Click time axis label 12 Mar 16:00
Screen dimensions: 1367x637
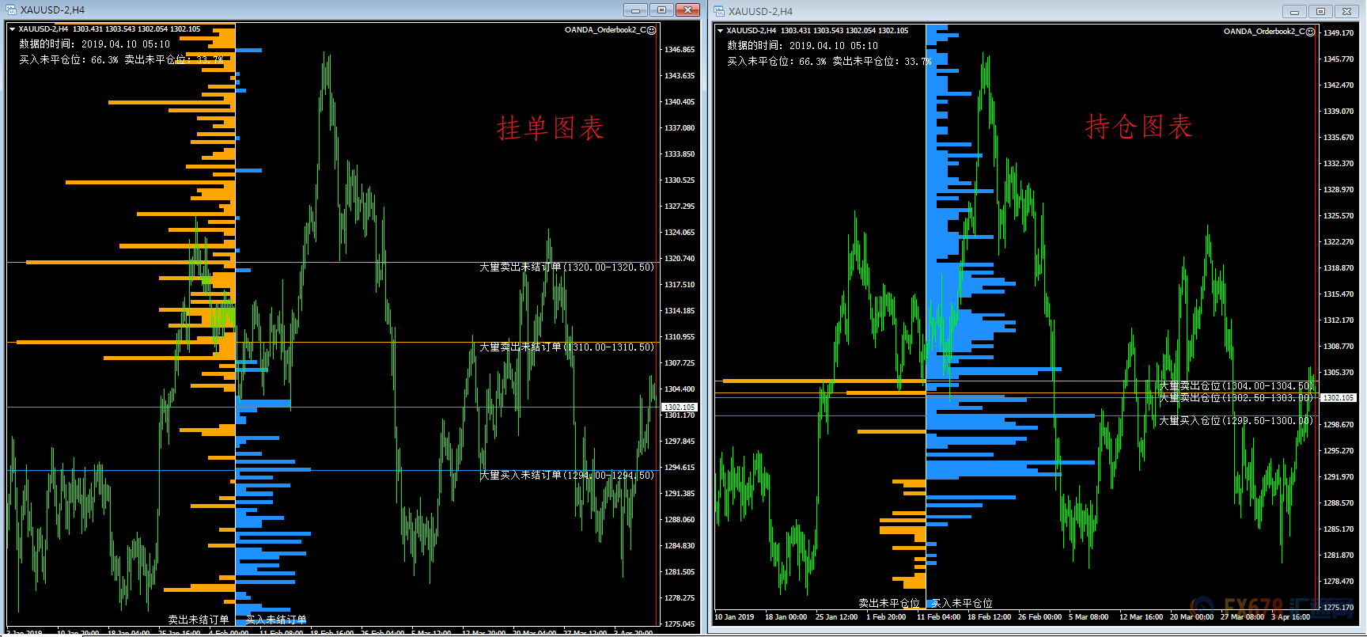(1141, 617)
